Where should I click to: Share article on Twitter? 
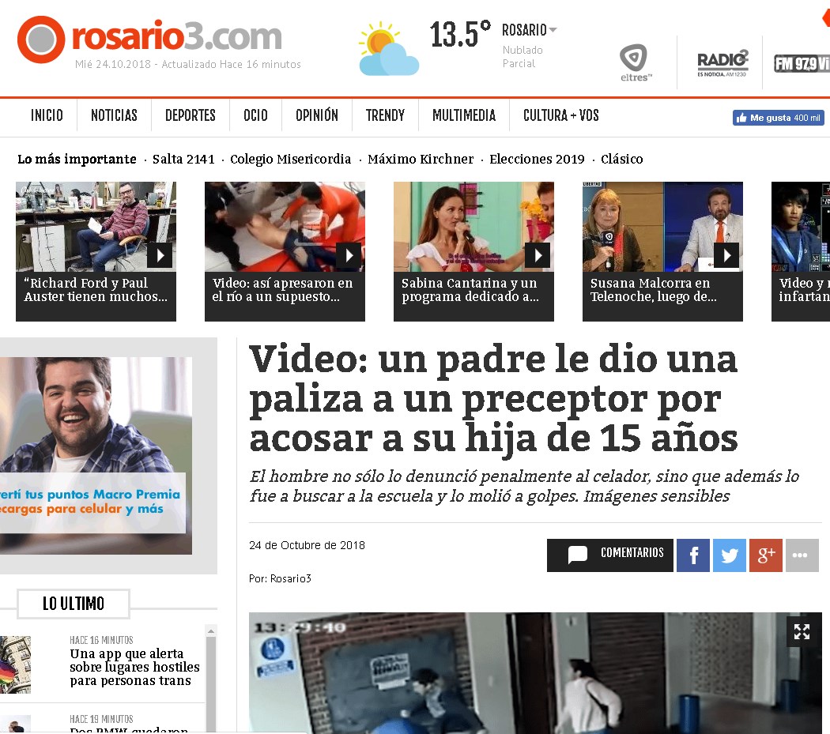[x=730, y=555]
